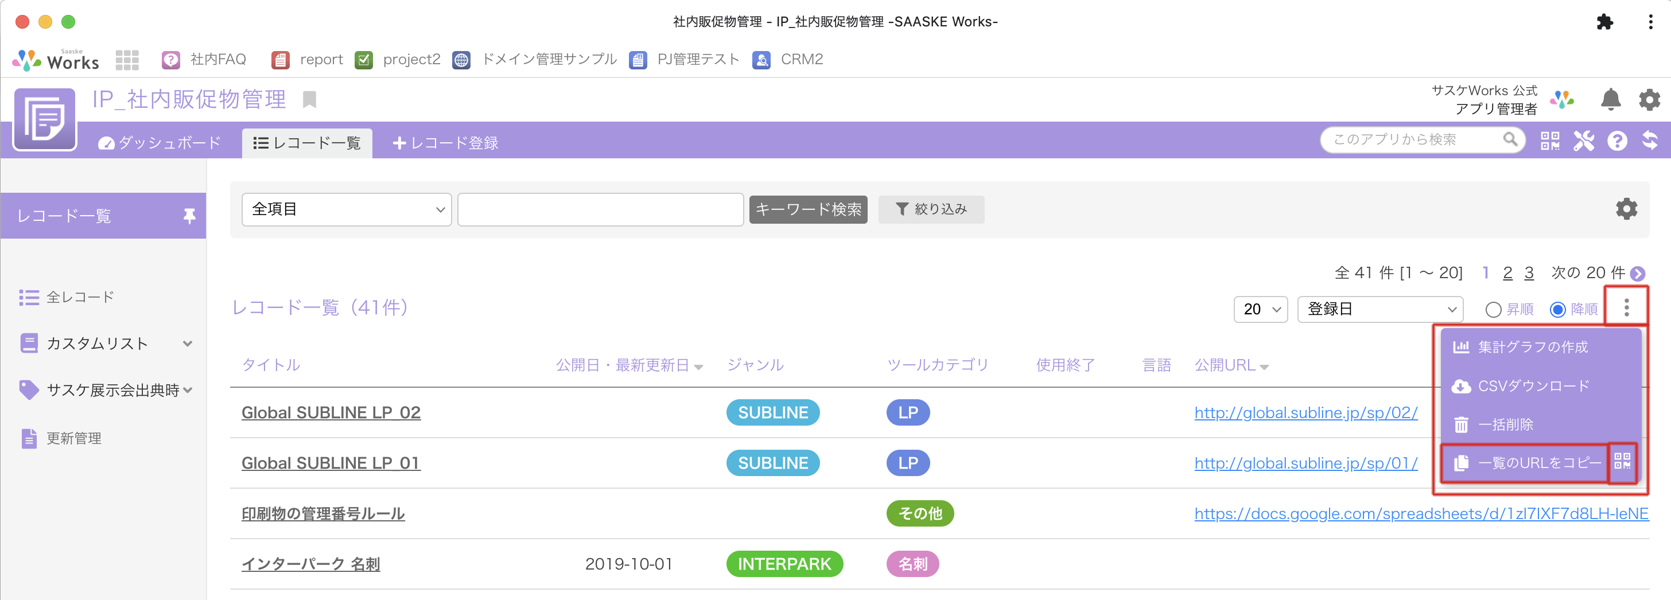Screen dimensions: 1671x600
Task: Open the app tools wrench icon
Action: [x=1583, y=140]
